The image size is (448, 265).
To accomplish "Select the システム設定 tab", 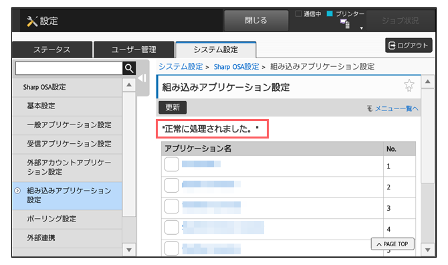I will click(216, 50).
